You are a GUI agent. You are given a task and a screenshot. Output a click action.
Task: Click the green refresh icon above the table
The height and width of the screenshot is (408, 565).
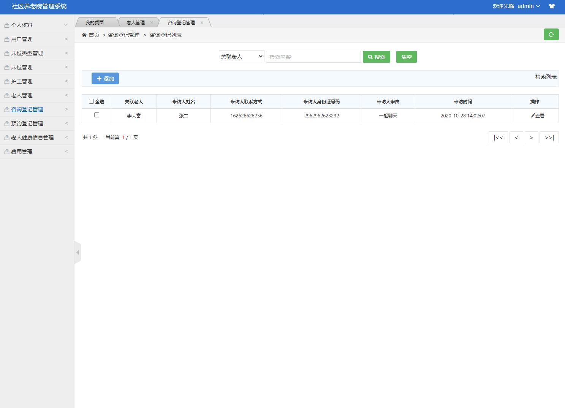click(x=551, y=34)
